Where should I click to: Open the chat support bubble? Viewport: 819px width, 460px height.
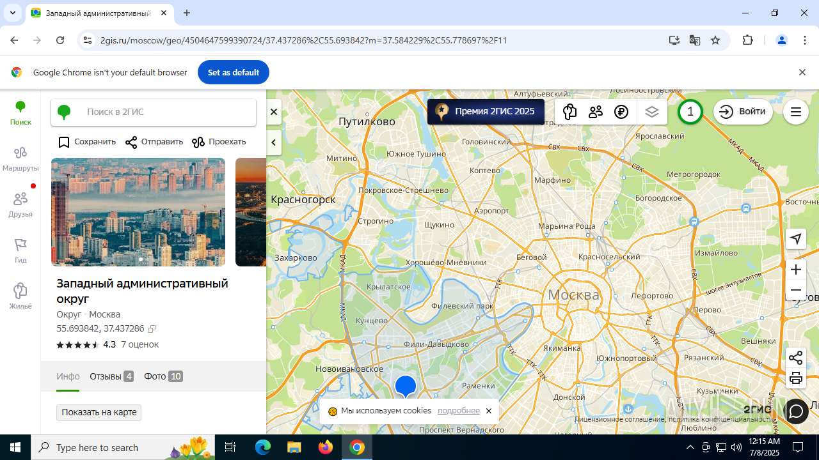click(x=796, y=411)
